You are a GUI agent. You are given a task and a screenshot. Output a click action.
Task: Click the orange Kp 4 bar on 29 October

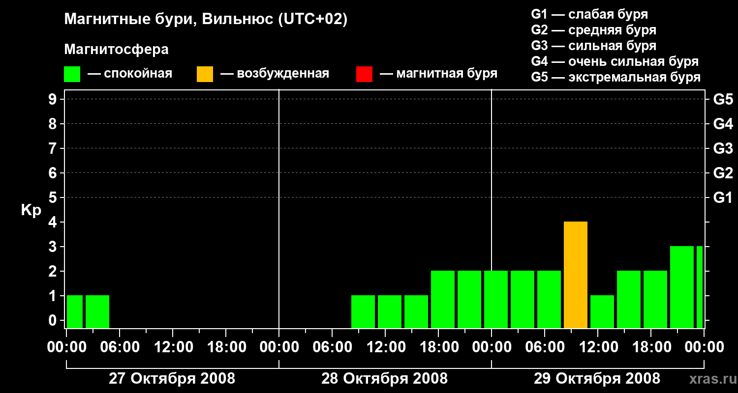click(x=576, y=275)
